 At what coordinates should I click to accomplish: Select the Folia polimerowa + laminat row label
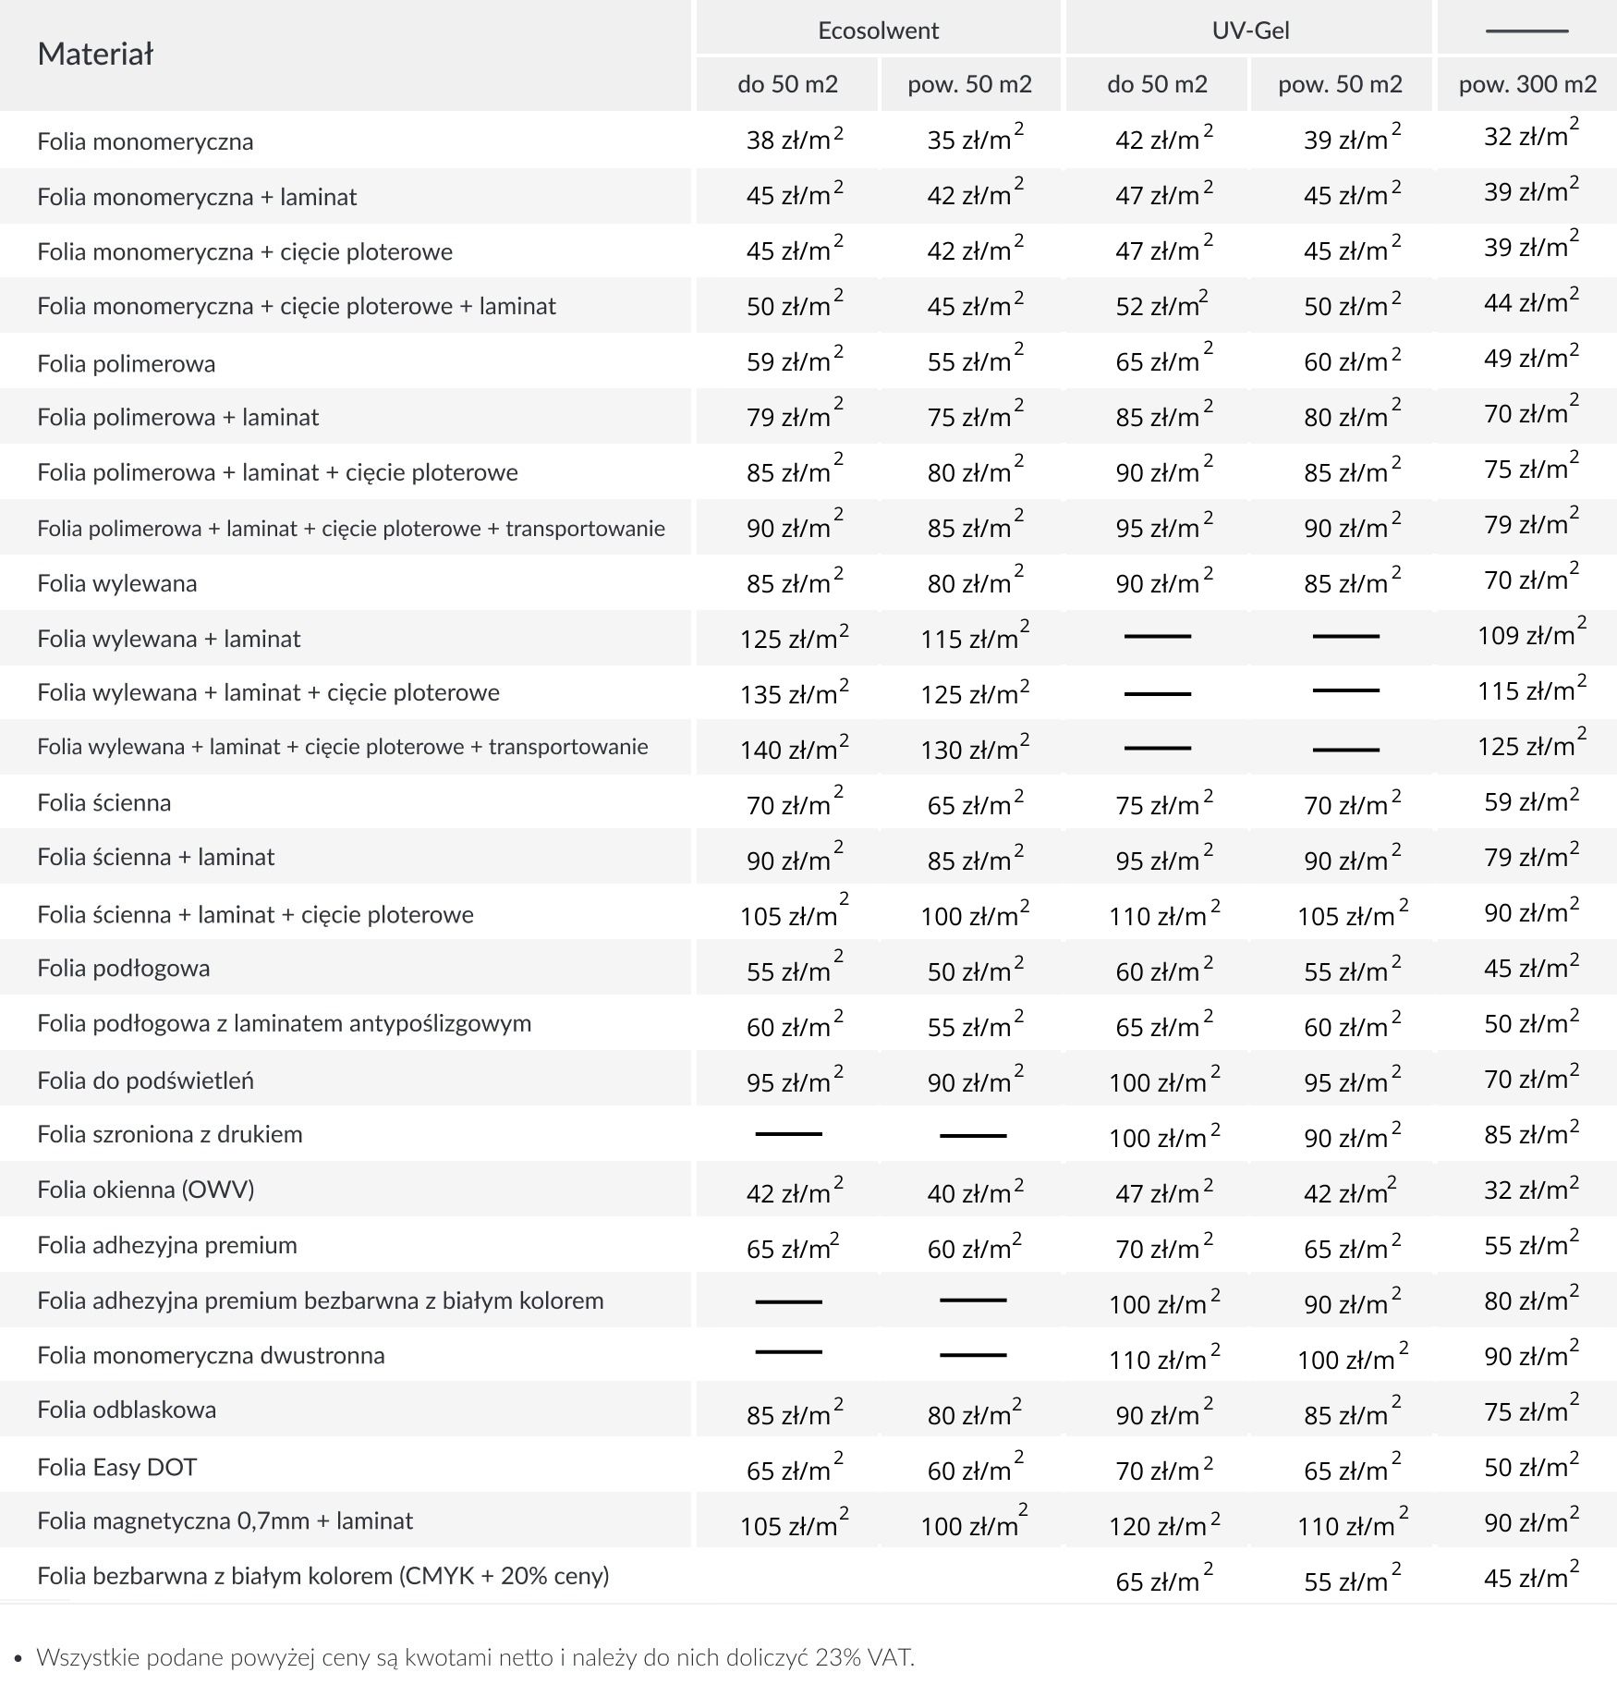tap(177, 417)
